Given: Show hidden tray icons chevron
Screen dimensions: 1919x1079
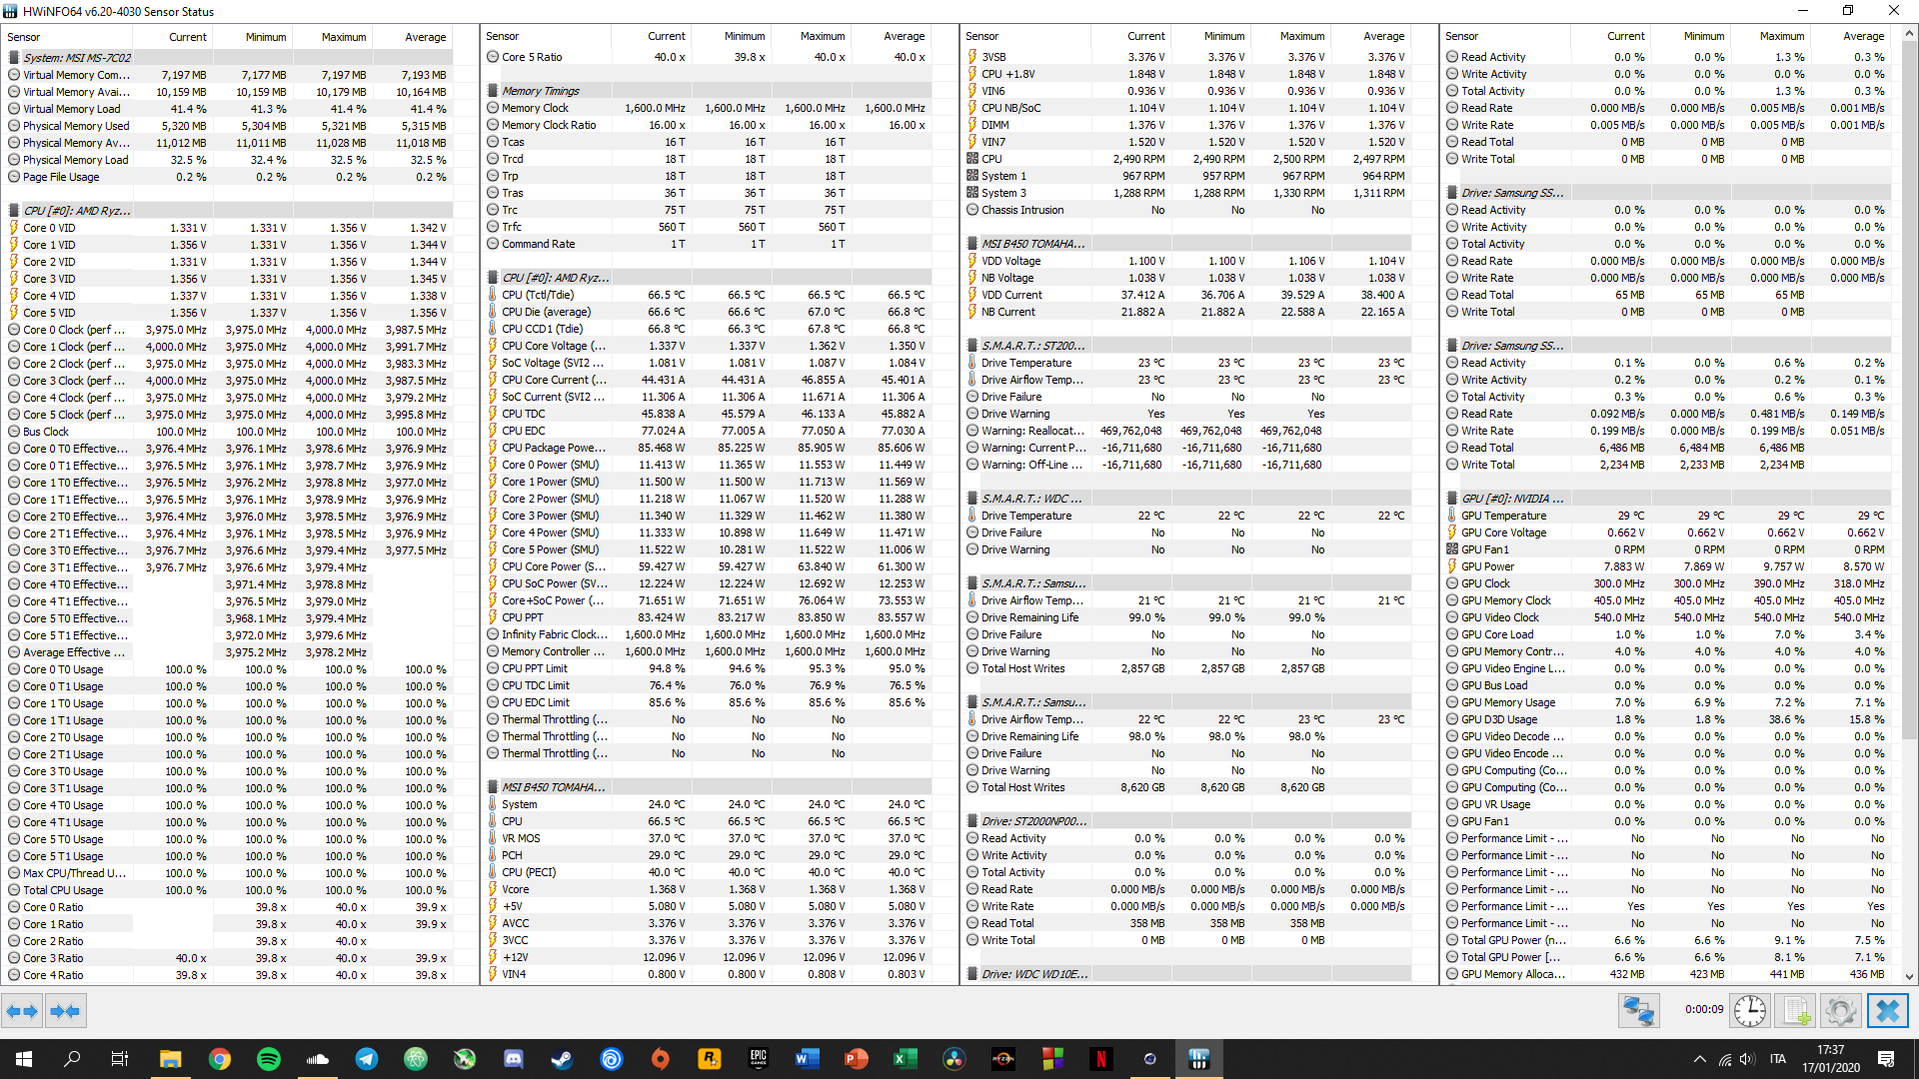Looking at the screenshot, I should point(1699,1059).
